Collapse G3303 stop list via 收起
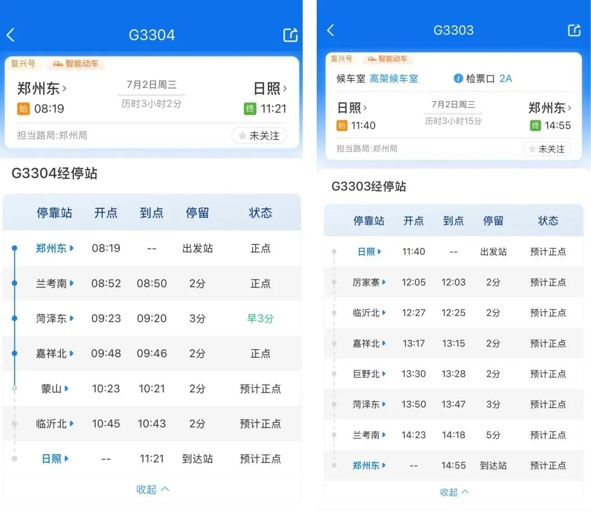591x511 pixels. click(x=454, y=492)
